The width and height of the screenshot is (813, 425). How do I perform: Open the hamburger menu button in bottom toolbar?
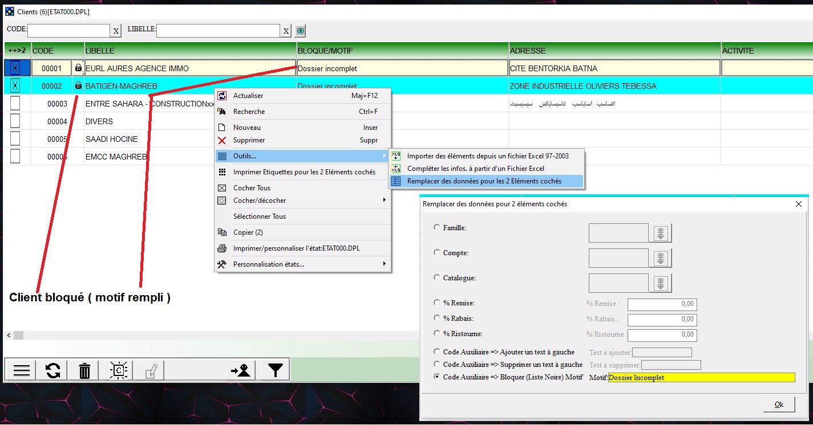[21, 370]
